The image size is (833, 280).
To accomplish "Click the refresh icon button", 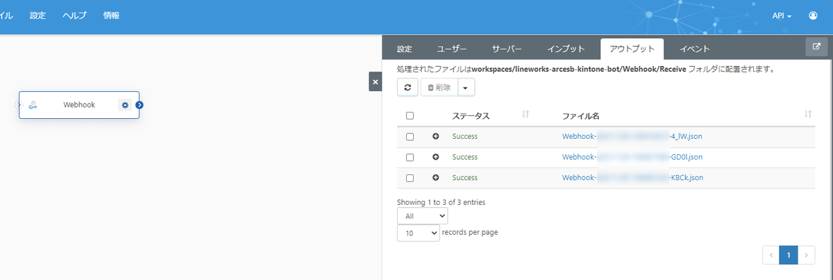I will coord(407,88).
